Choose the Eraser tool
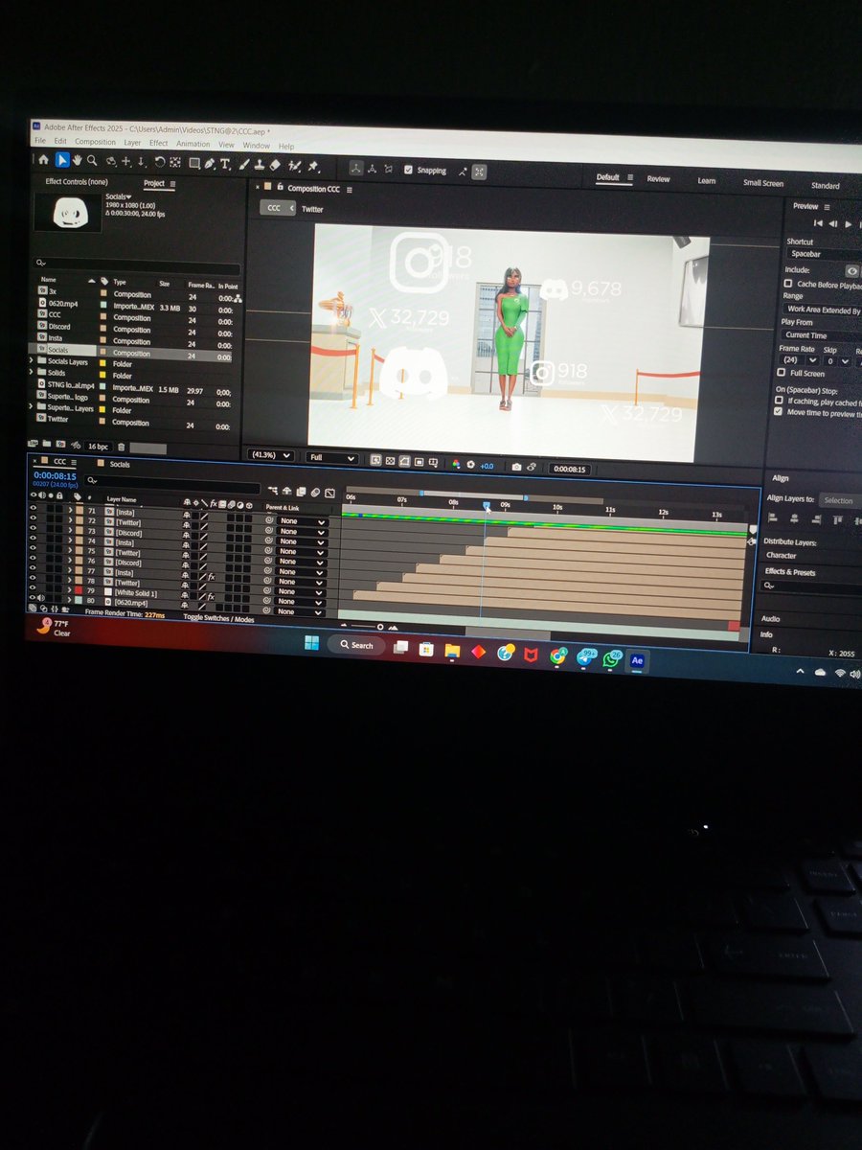The width and height of the screenshot is (862, 1150). pyautogui.click(x=274, y=165)
